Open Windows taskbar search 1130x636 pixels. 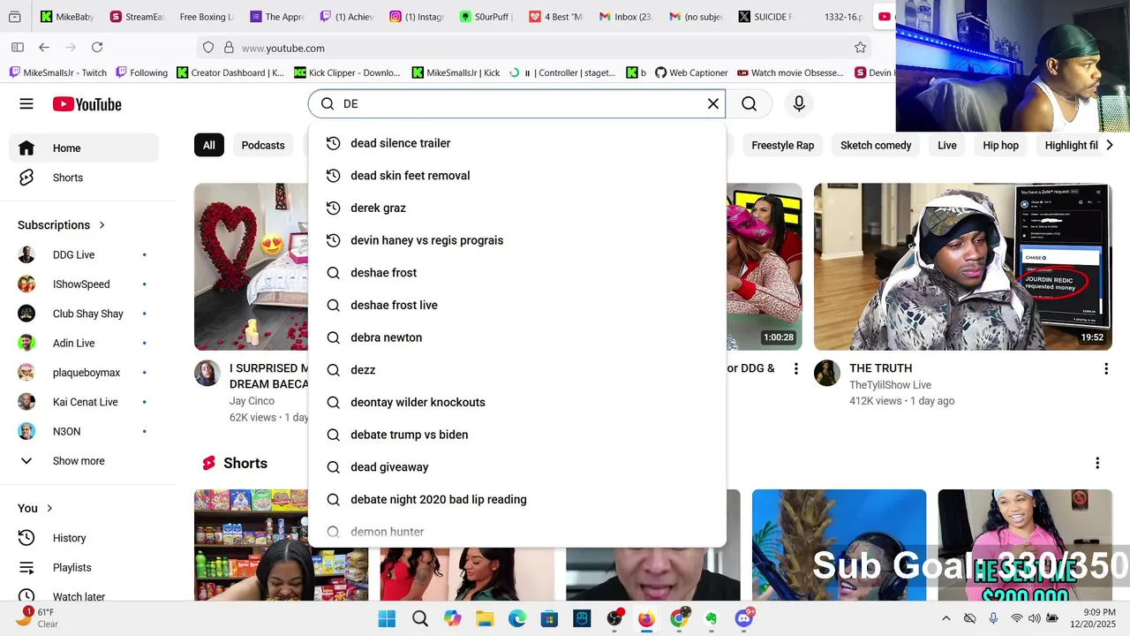(x=420, y=618)
